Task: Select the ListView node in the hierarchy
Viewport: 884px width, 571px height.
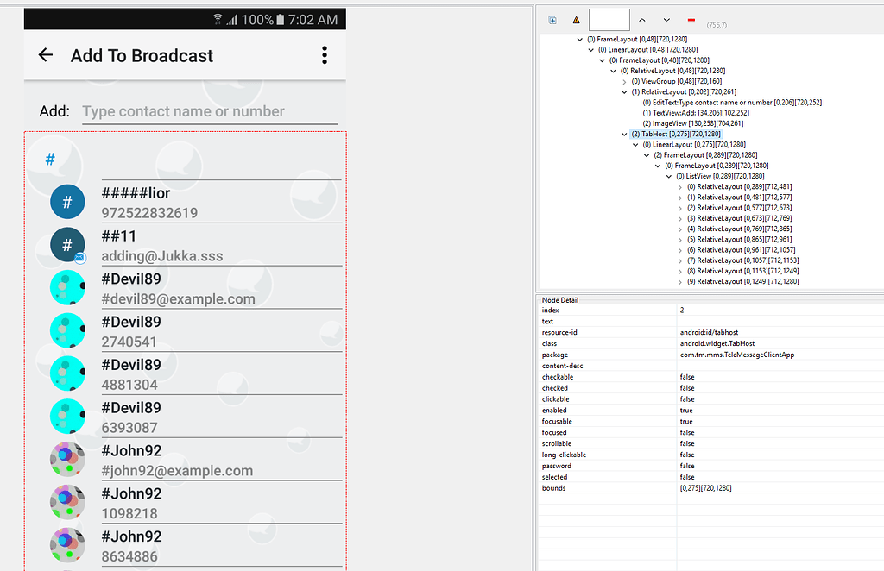Action: coord(719,175)
